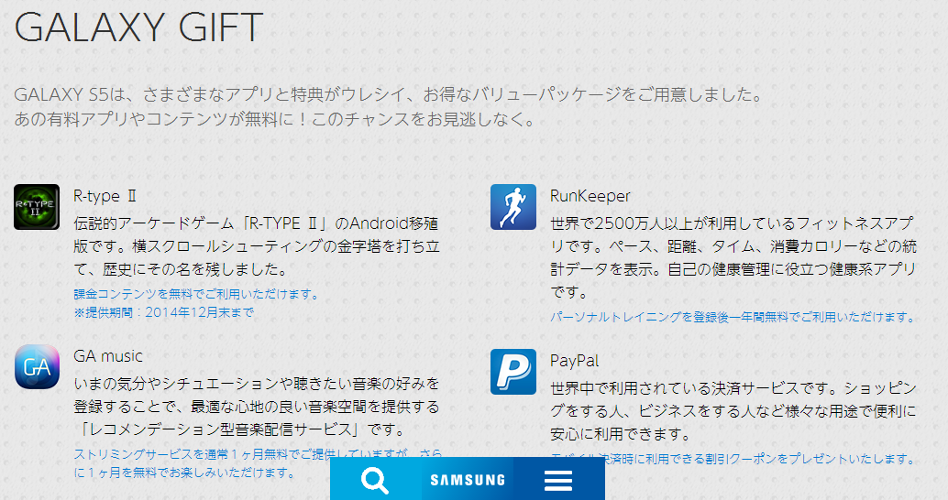Image resolution: width=948 pixels, height=500 pixels.
Task: Click the RunKeeper running man icon
Action: 513,207
